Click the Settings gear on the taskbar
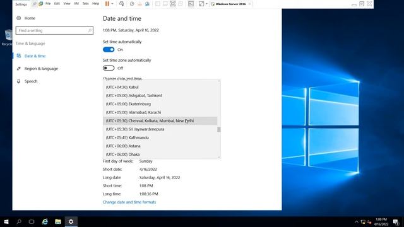The height and width of the screenshot is (227, 404). [71, 221]
